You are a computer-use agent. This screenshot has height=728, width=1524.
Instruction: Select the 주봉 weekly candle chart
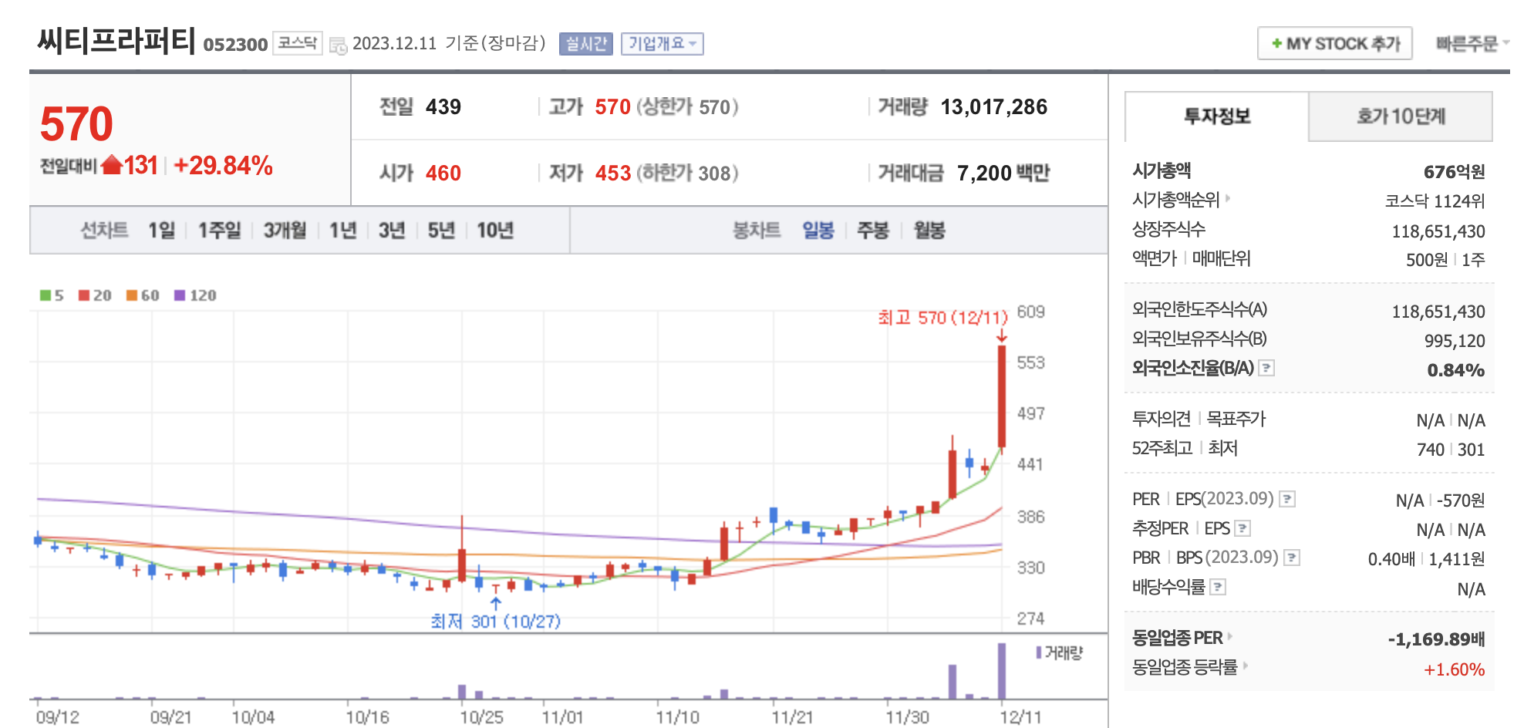pos(873,230)
